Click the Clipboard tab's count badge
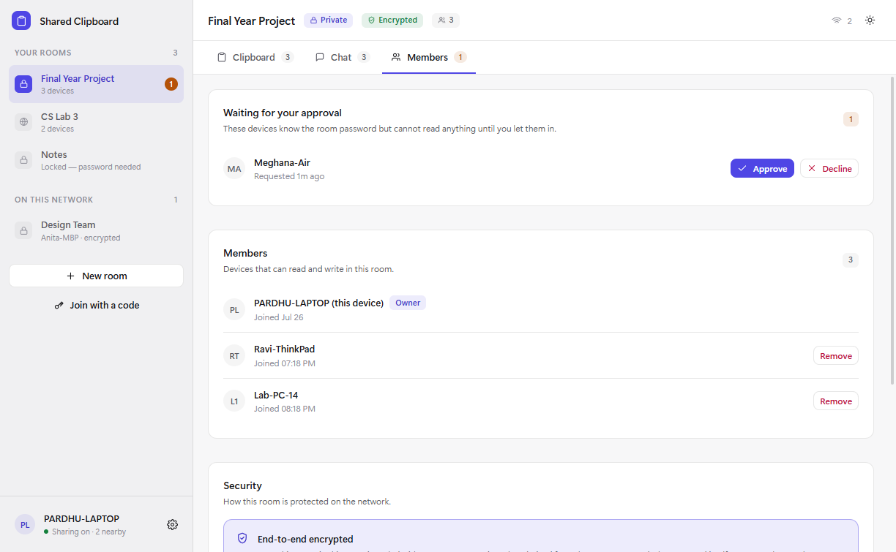The image size is (896, 552). click(288, 57)
